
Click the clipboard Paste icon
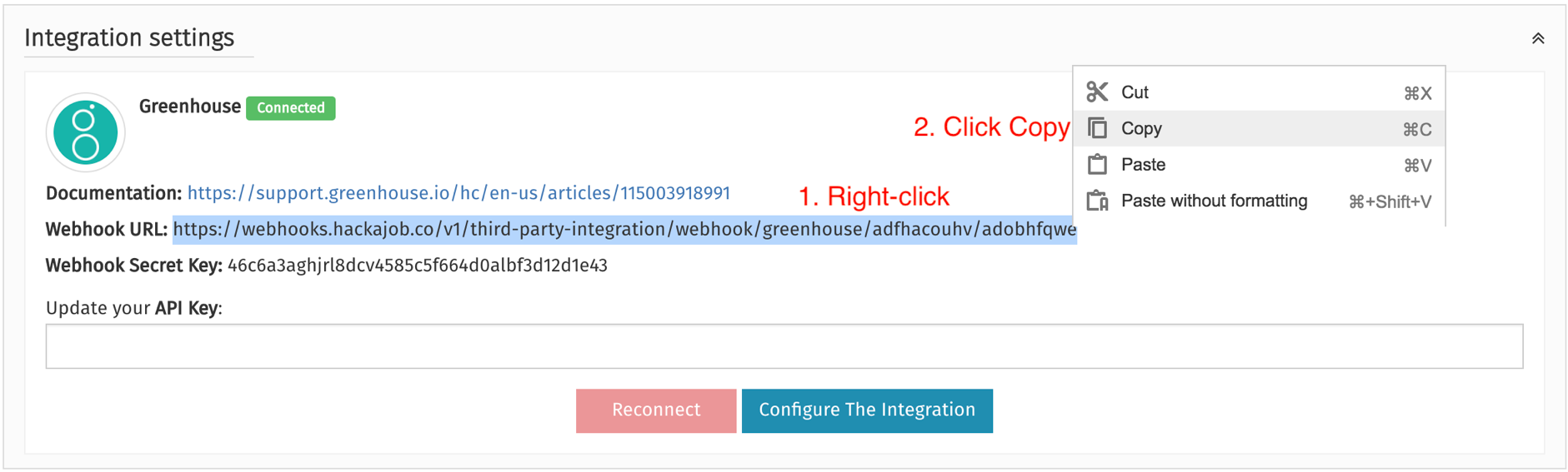(x=1097, y=164)
